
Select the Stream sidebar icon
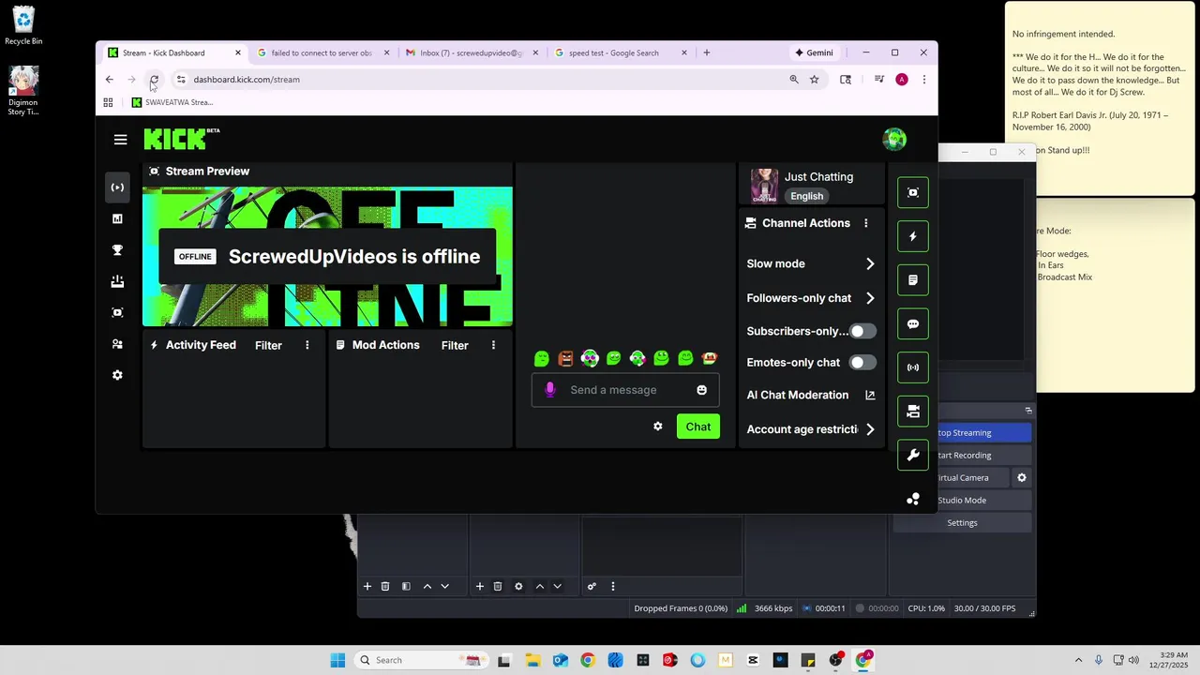click(117, 187)
